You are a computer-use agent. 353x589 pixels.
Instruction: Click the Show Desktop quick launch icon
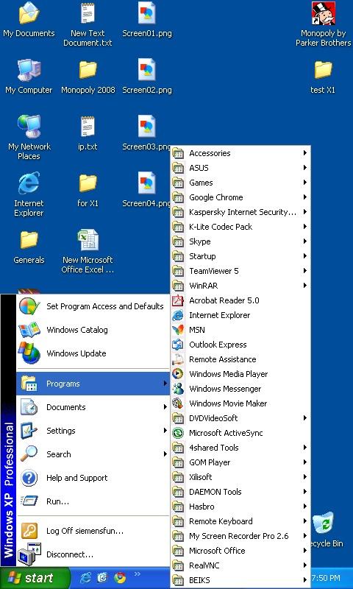[x=102, y=577]
